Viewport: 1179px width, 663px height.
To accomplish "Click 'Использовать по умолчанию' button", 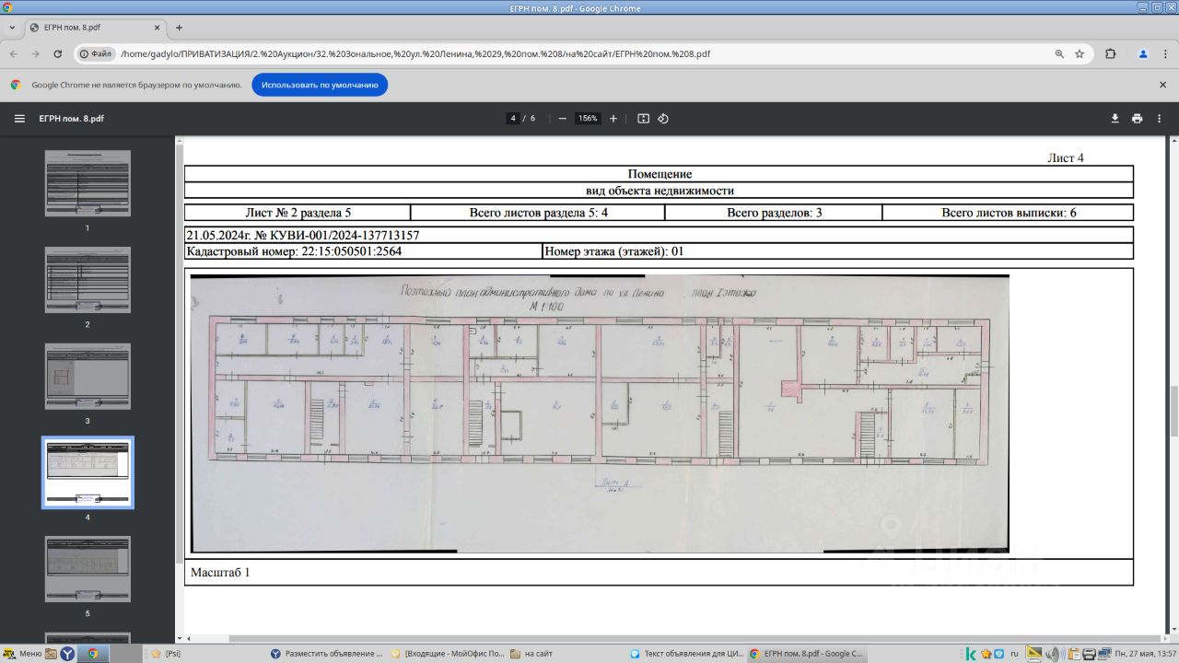I will point(320,85).
